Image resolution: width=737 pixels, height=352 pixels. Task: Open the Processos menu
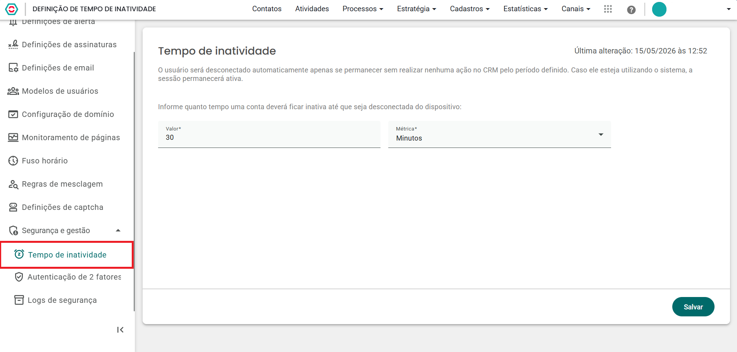(x=363, y=9)
